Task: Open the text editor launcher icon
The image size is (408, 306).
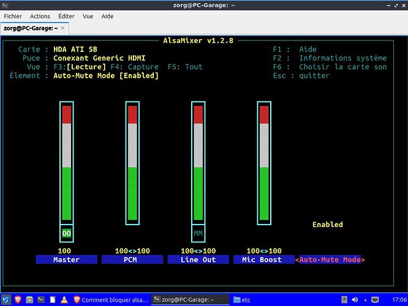Action: click(53, 300)
